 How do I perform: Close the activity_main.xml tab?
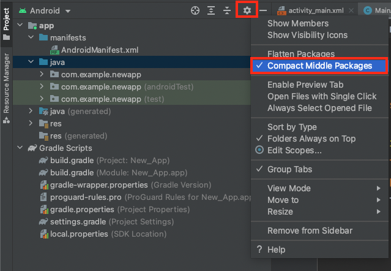click(351, 10)
